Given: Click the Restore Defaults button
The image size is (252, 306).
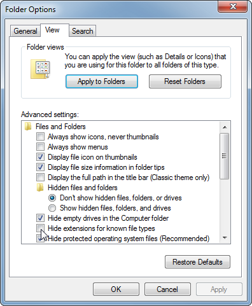Looking at the screenshot, I should tap(197, 262).
